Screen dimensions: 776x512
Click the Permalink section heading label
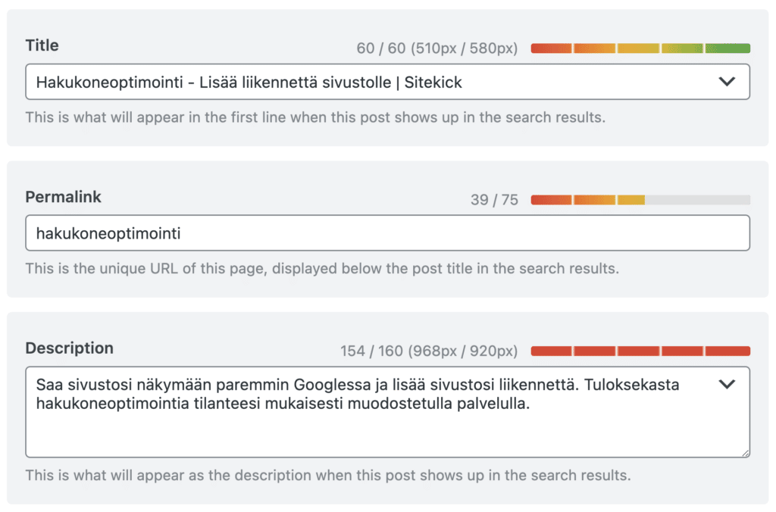point(63,197)
